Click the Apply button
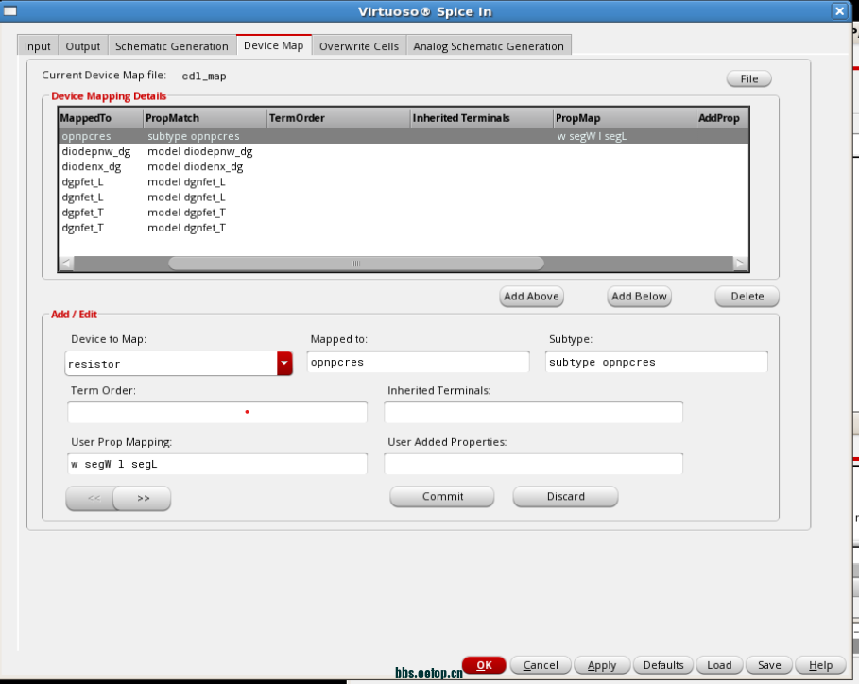This screenshot has height=684, width=859. 602,665
